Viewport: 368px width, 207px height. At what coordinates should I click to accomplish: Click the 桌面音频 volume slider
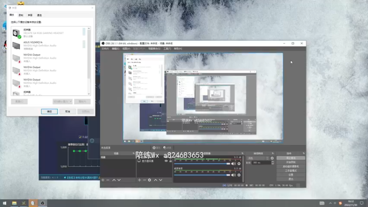202,175
